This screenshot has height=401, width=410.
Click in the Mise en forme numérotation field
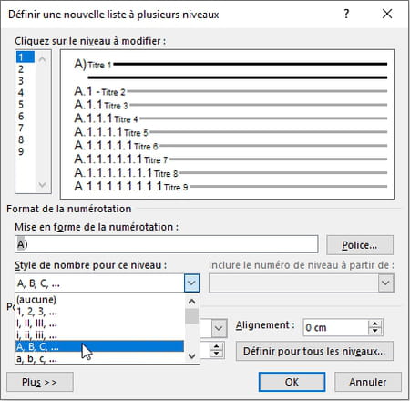pos(167,244)
